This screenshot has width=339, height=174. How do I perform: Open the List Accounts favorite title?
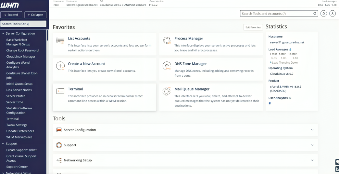click(x=79, y=38)
